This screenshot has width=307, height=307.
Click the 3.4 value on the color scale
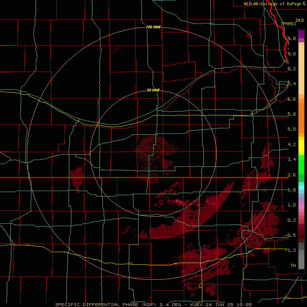pyautogui.click(x=292, y=160)
